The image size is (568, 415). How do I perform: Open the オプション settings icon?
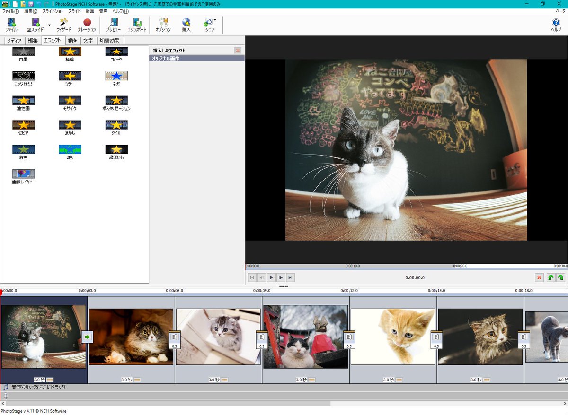click(163, 25)
